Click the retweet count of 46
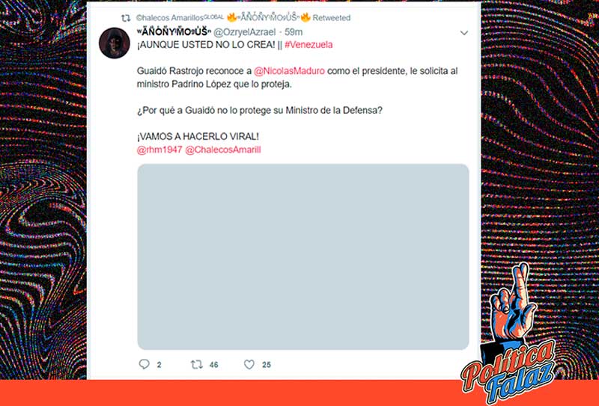599x406 pixels. pyautogui.click(x=214, y=365)
